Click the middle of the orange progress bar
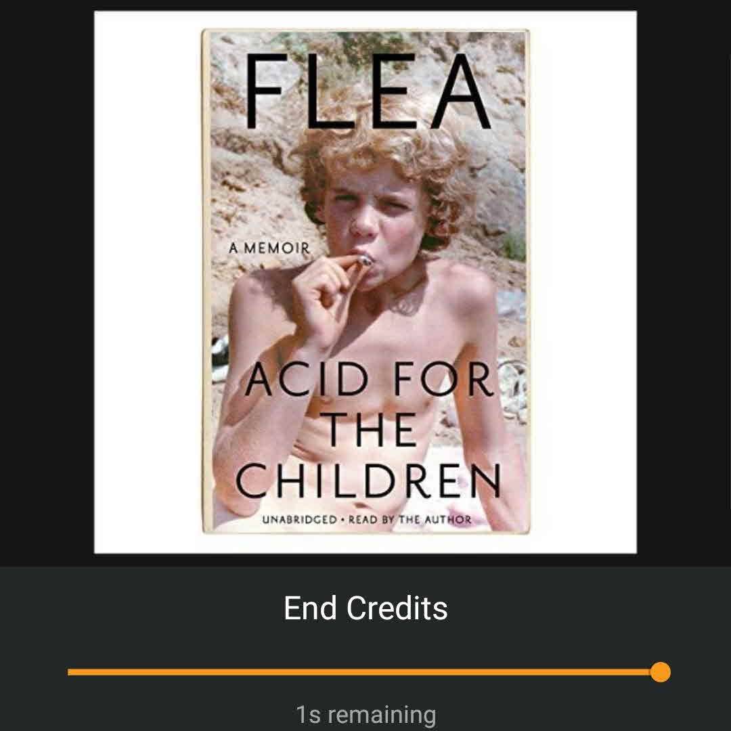Screen dimensions: 731x731 pos(364,672)
